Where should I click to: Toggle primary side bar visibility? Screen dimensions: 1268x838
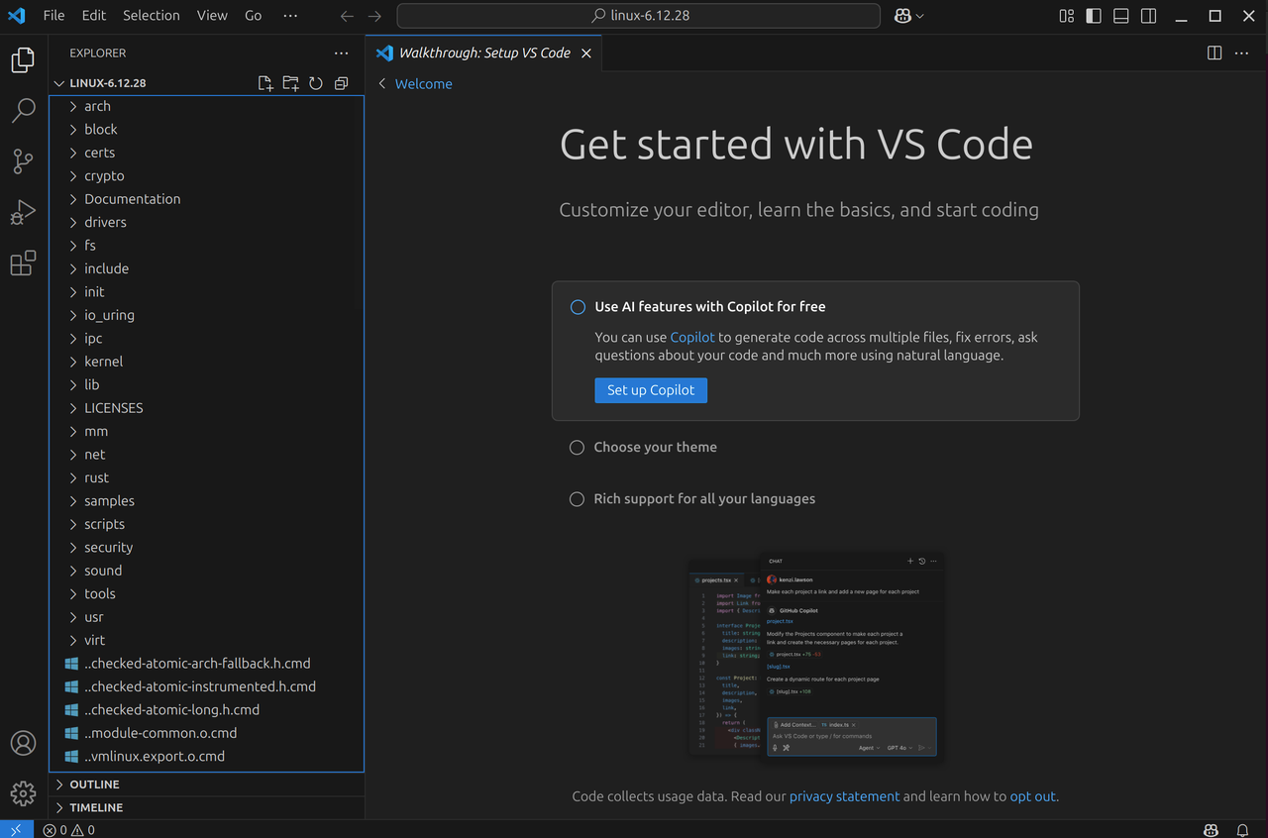click(1094, 16)
